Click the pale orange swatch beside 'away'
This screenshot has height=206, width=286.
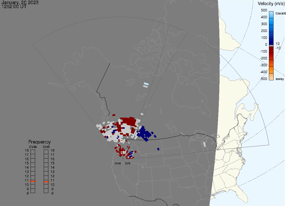coord(271,77)
